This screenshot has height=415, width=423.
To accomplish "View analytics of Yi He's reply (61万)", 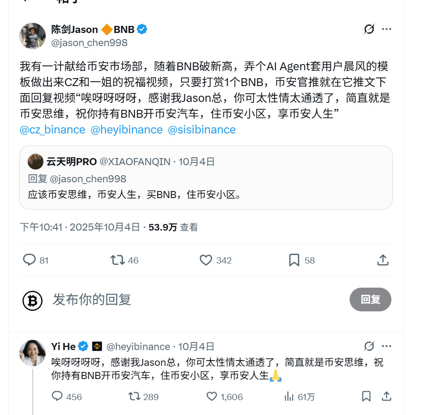I will tap(289, 397).
